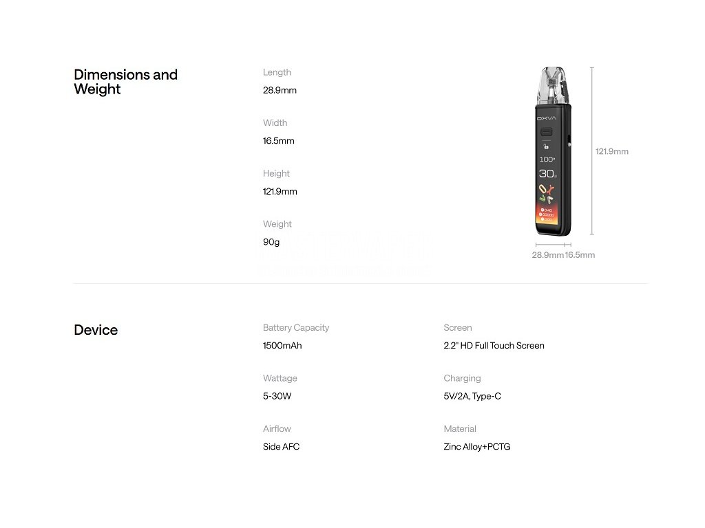
Task: Click the 2.2" HD Full Touch Screen text
Action: [x=494, y=346]
